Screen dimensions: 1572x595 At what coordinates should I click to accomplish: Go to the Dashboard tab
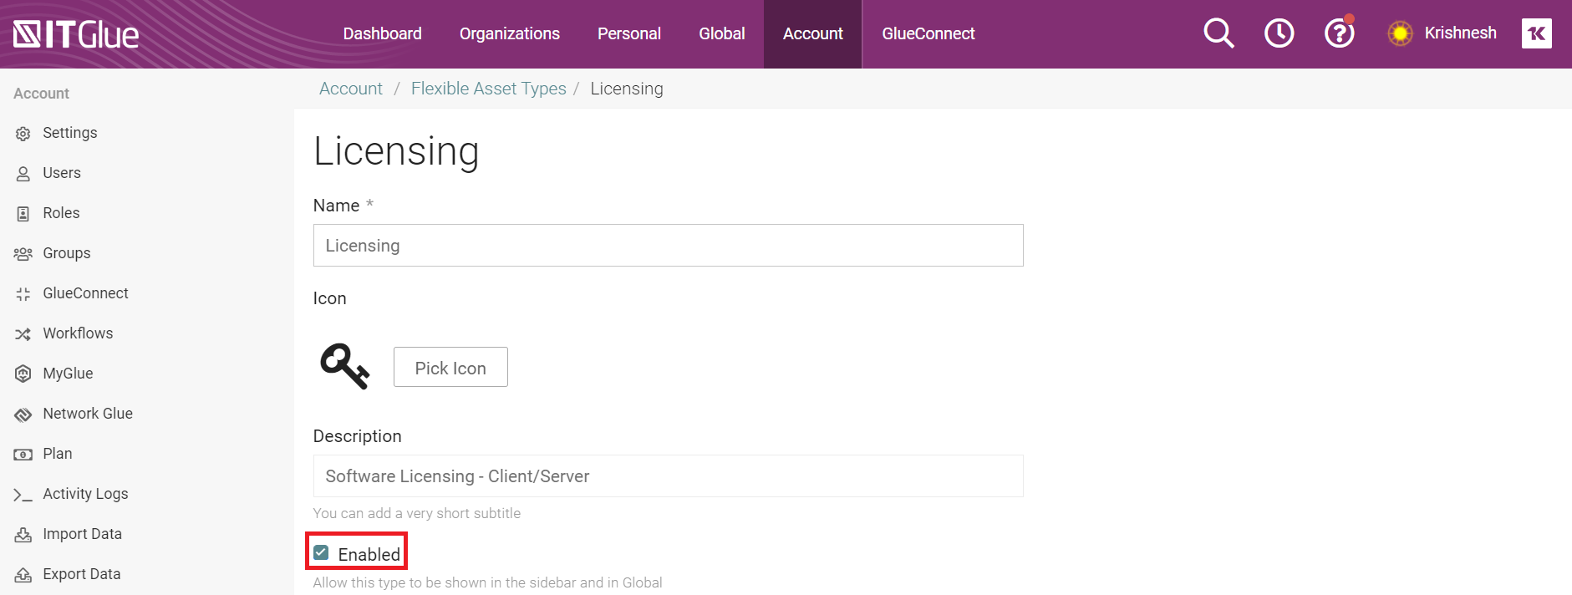(x=382, y=33)
